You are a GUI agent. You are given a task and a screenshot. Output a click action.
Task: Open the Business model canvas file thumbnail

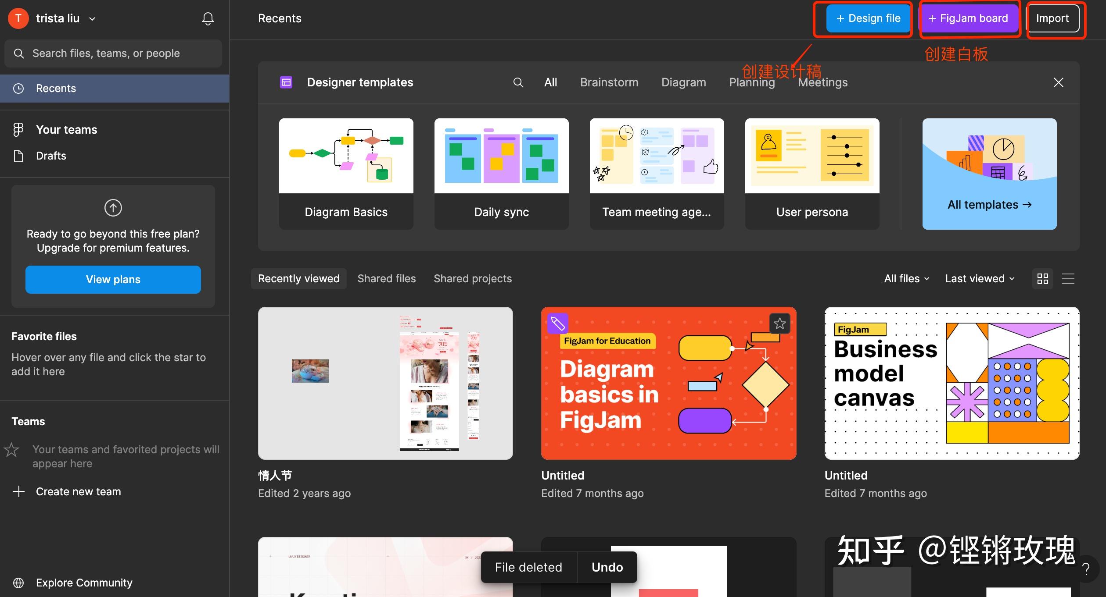(951, 383)
